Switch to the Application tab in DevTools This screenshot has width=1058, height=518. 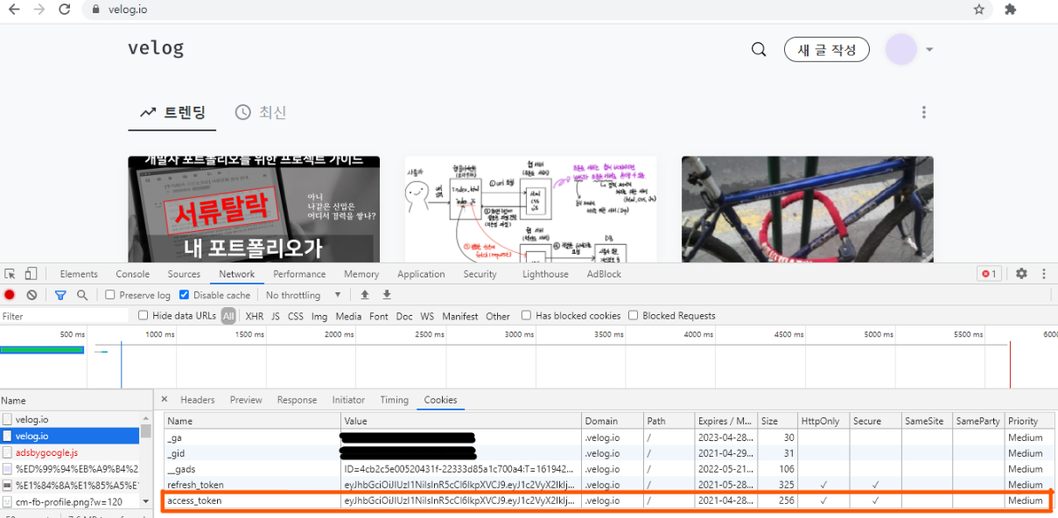coord(421,274)
